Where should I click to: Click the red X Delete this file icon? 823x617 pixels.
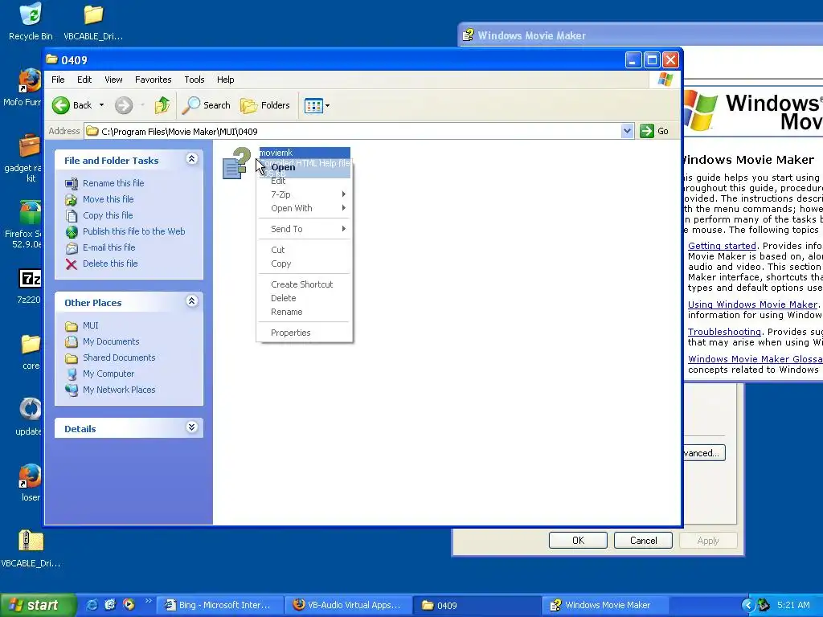tap(72, 264)
